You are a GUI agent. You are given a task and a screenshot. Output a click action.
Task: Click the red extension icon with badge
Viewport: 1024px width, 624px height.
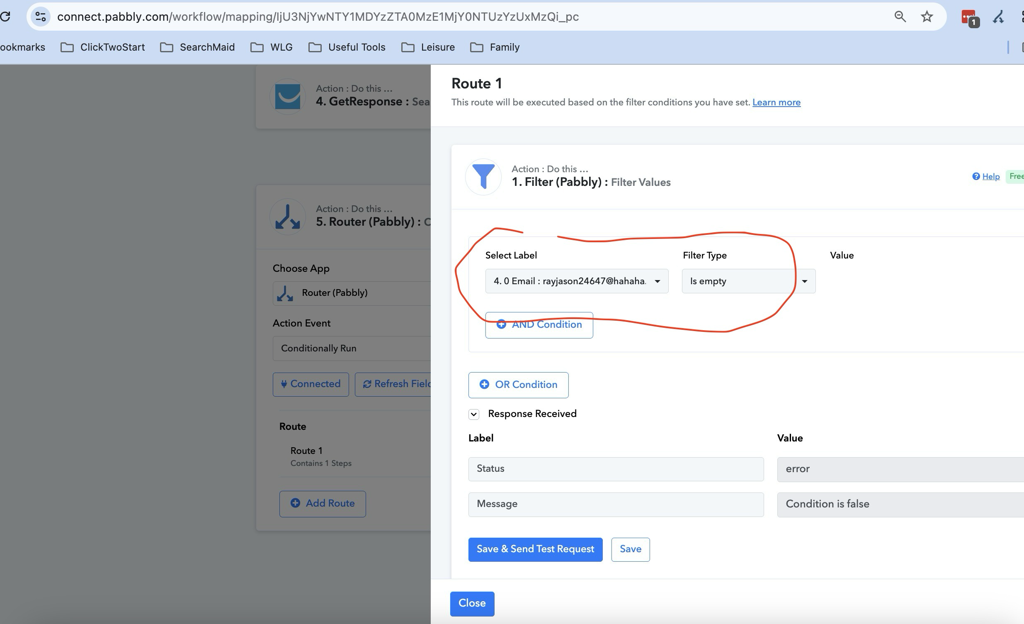(969, 17)
